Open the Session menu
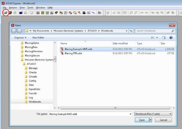The height and width of the screenshot is (129, 182). (13, 7)
